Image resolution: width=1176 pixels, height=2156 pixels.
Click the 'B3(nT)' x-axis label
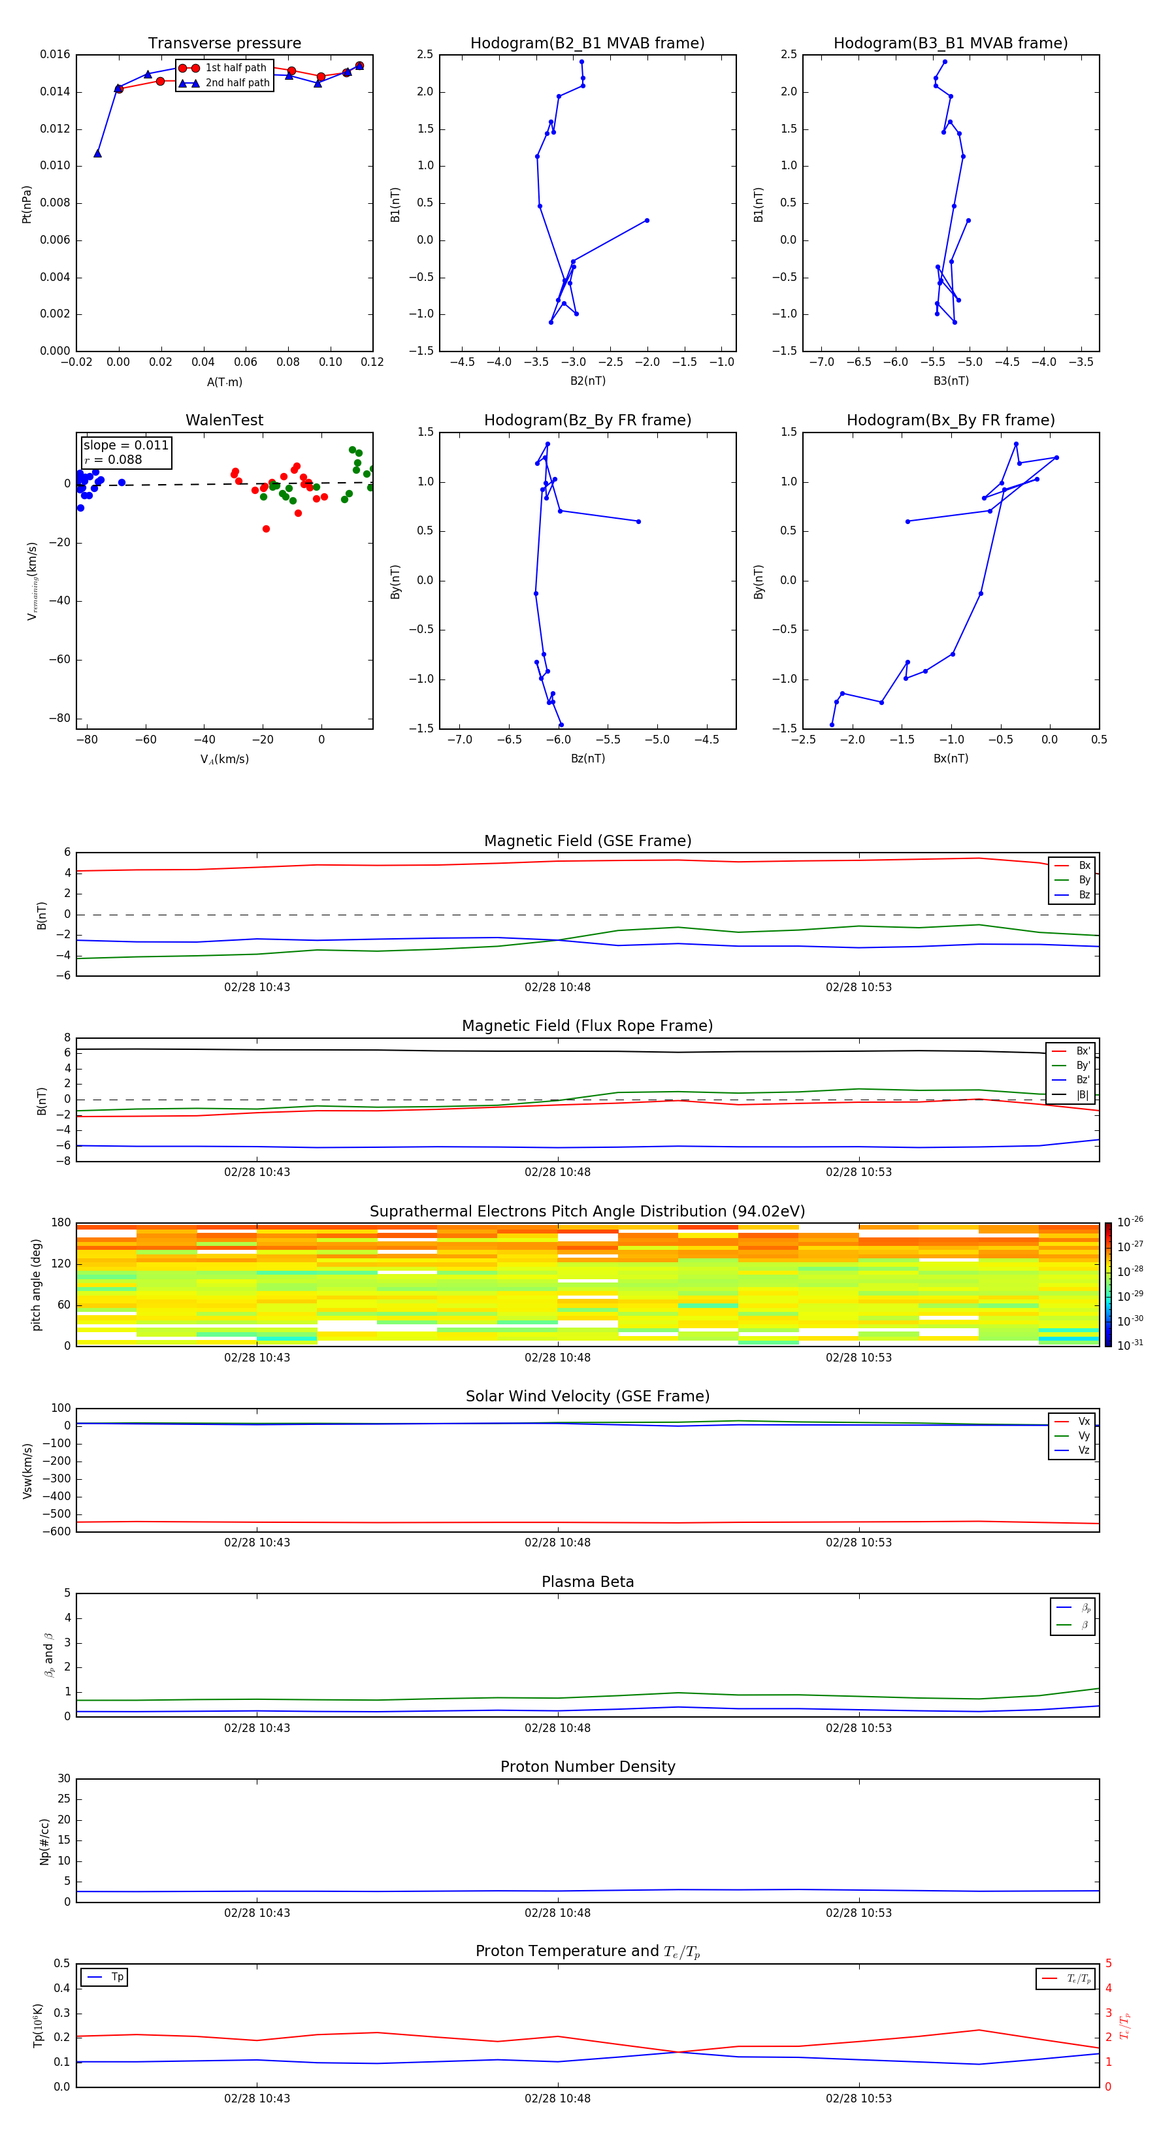click(951, 381)
